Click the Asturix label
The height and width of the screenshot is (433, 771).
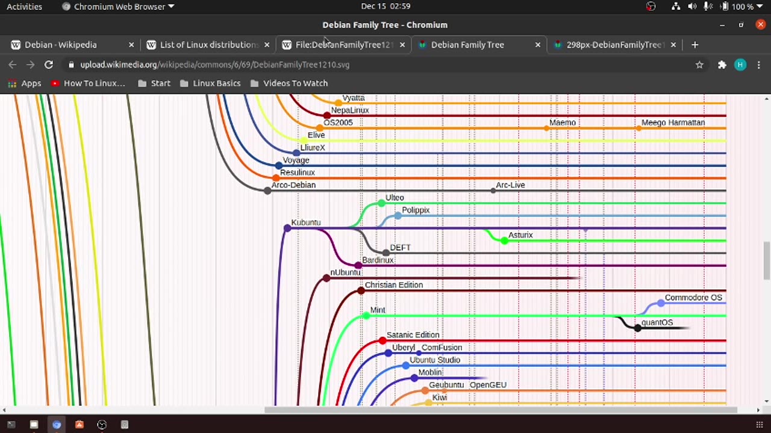[x=520, y=235]
